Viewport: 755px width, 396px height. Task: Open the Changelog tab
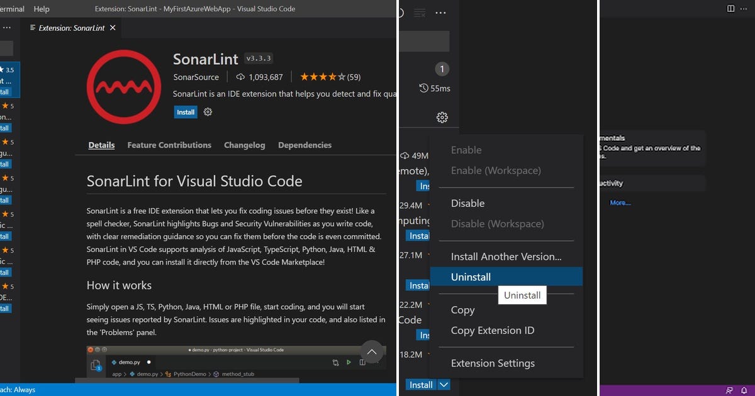pyautogui.click(x=244, y=145)
